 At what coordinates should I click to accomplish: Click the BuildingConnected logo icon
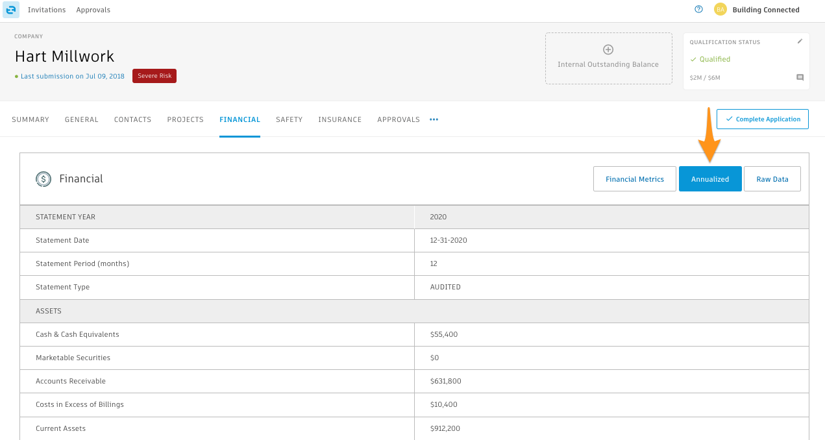click(x=11, y=10)
